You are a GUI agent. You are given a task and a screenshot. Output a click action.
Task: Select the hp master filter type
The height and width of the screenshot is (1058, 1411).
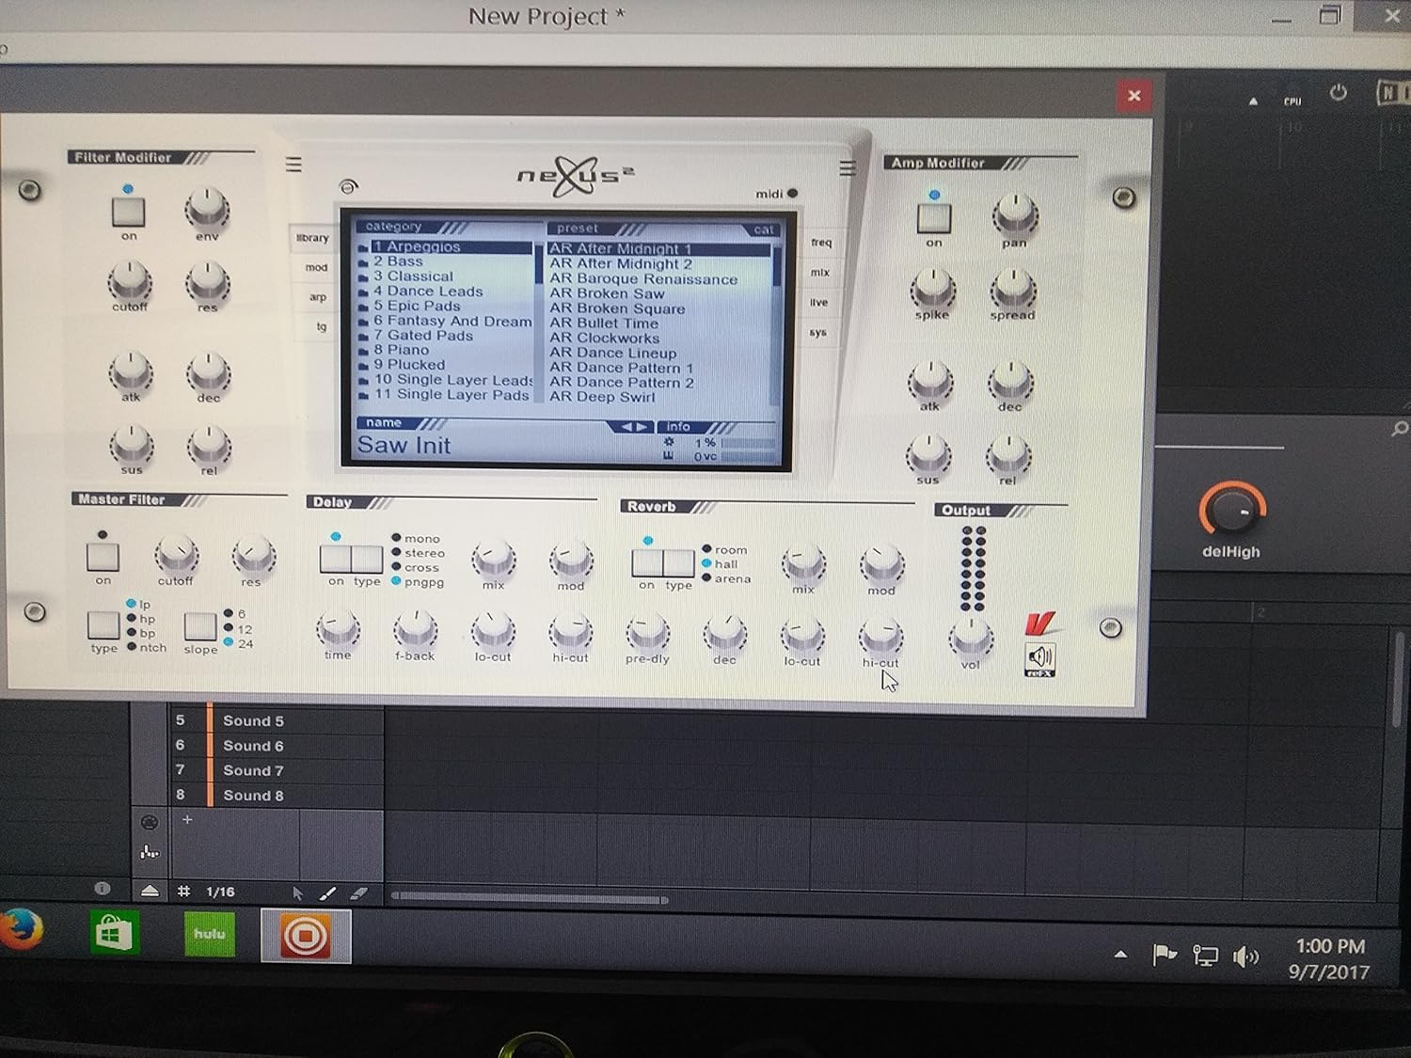141,619
